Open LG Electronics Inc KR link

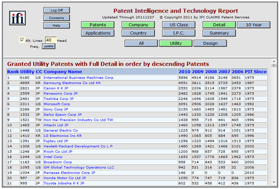click(x=63, y=136)
